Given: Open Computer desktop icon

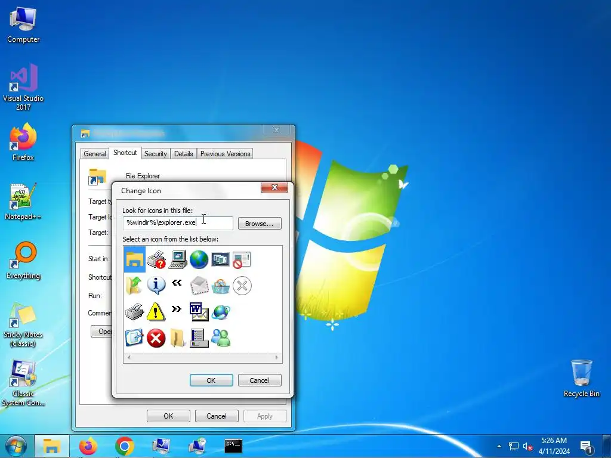Looking at the screenshot, I should click(x=23, y=25).
